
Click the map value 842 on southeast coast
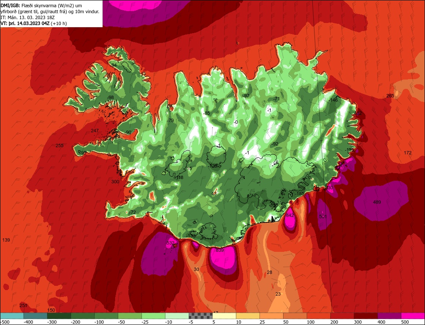290,215
